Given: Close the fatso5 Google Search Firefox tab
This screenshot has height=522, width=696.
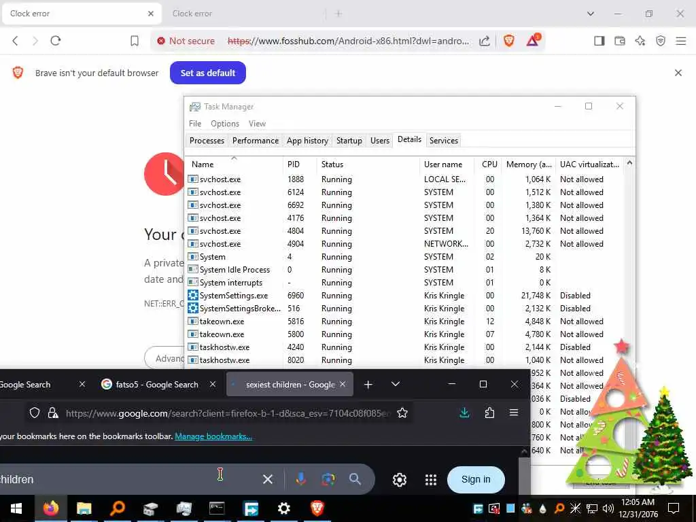Looking at the screenshot, I should coord(213,385).
